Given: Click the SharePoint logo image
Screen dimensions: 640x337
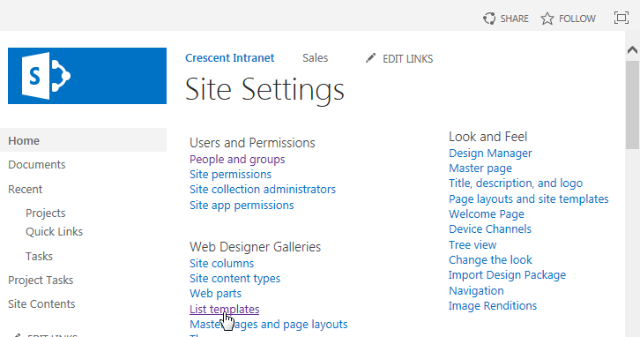Looking at the screenshot, I should pyautogui.click(x=87, y=76).
